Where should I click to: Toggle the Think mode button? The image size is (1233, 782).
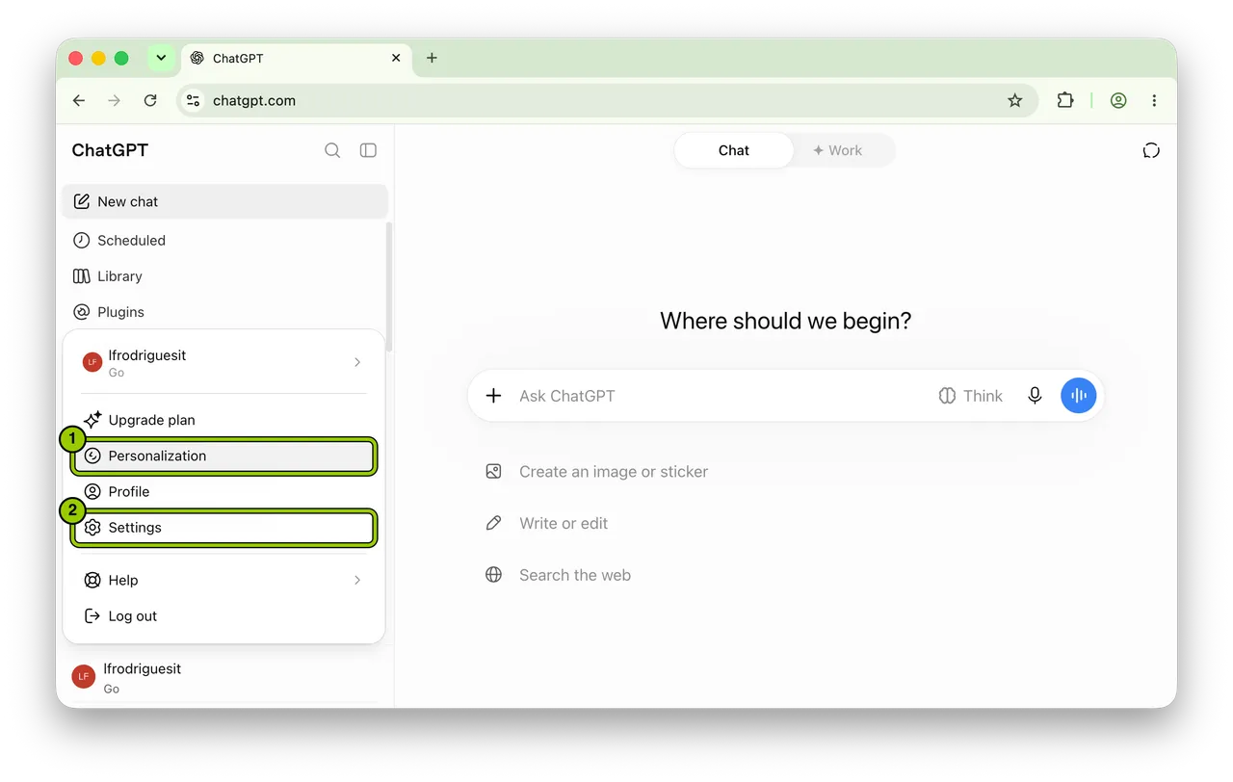pos(971,396)
